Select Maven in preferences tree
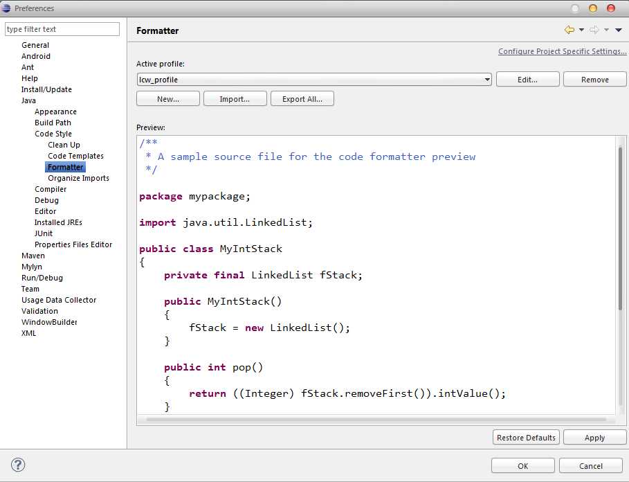The image size is (629, 482). tap(33, 256)
